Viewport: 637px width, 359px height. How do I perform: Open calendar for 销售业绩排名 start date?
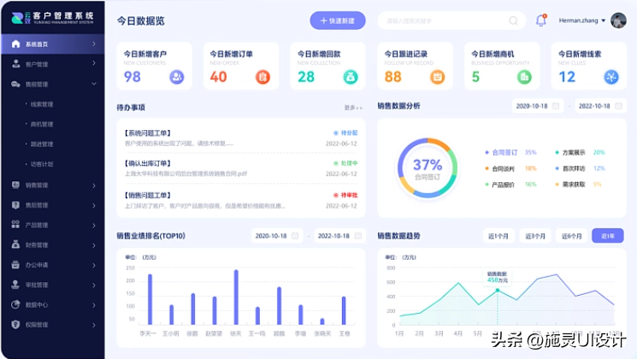pos(295,236)
